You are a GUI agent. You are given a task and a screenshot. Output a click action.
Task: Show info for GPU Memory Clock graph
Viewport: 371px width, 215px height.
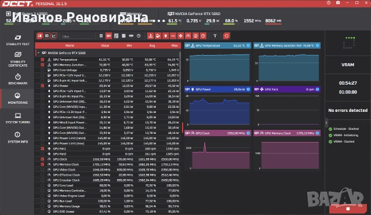317,133
